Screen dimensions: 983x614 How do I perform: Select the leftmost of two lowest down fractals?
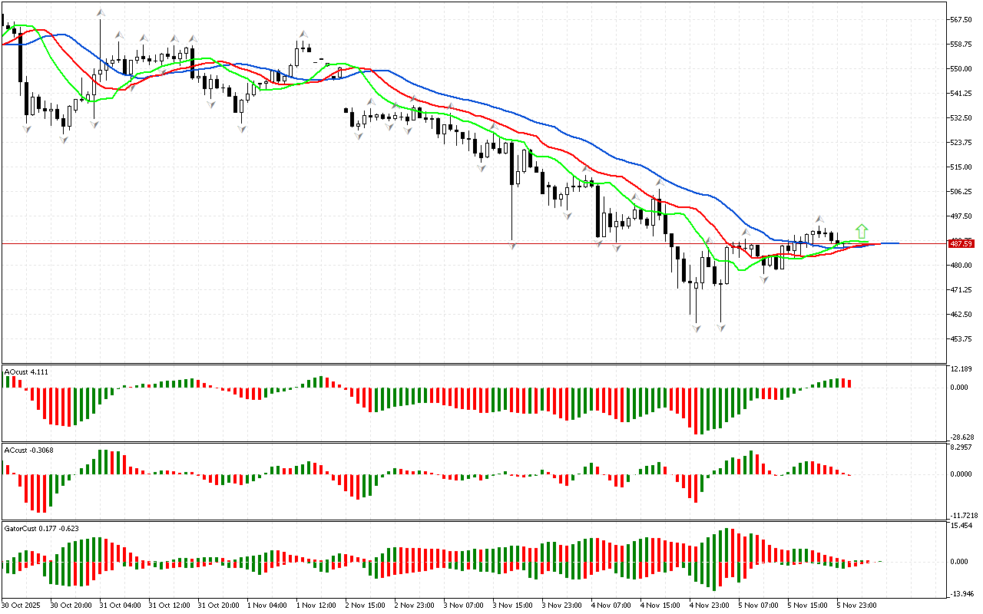696,328
